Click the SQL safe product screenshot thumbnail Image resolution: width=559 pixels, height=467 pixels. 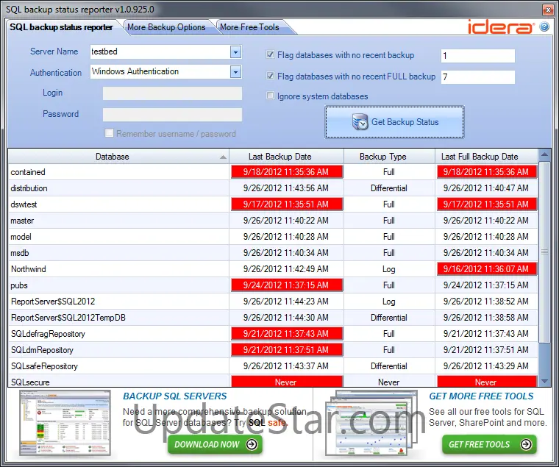pyautogui.click(x=65, y=423)
